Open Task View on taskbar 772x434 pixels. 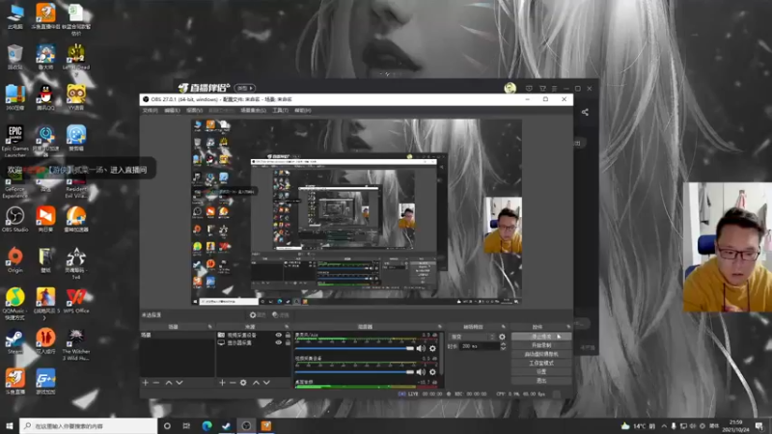click(186, 426)
